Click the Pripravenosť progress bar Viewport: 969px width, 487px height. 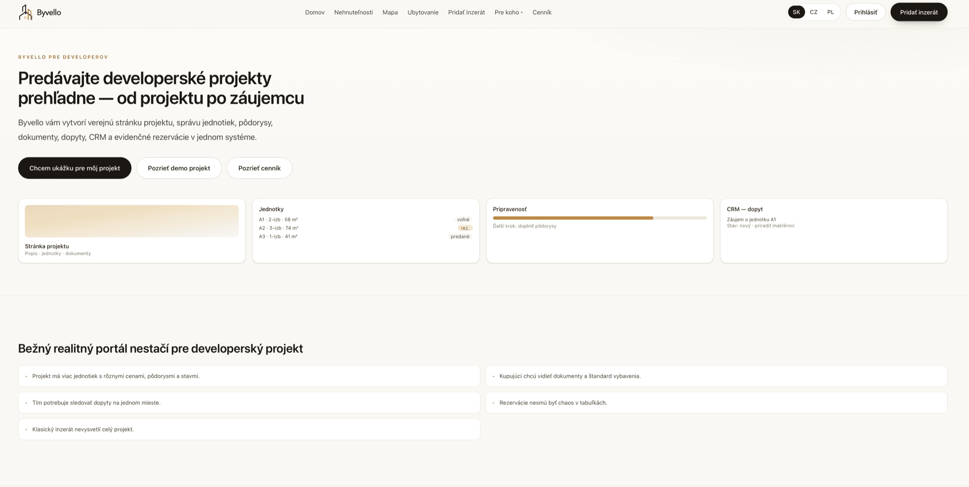pyautogui.click(x=600, y=218)
